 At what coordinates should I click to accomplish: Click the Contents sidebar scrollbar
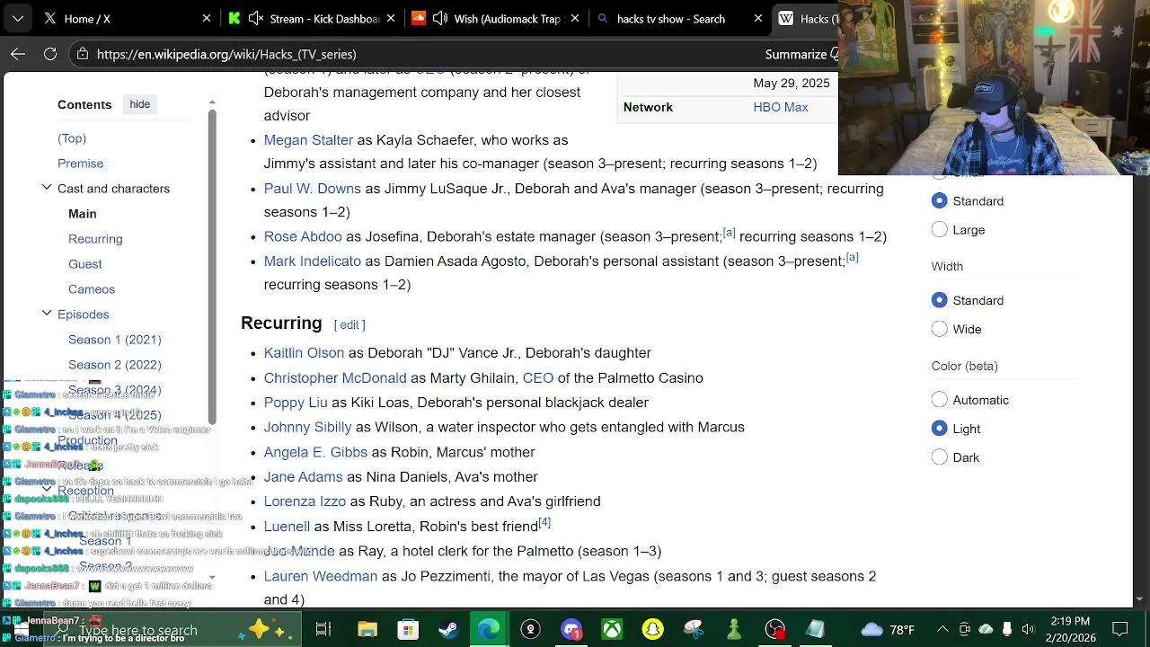212,265
